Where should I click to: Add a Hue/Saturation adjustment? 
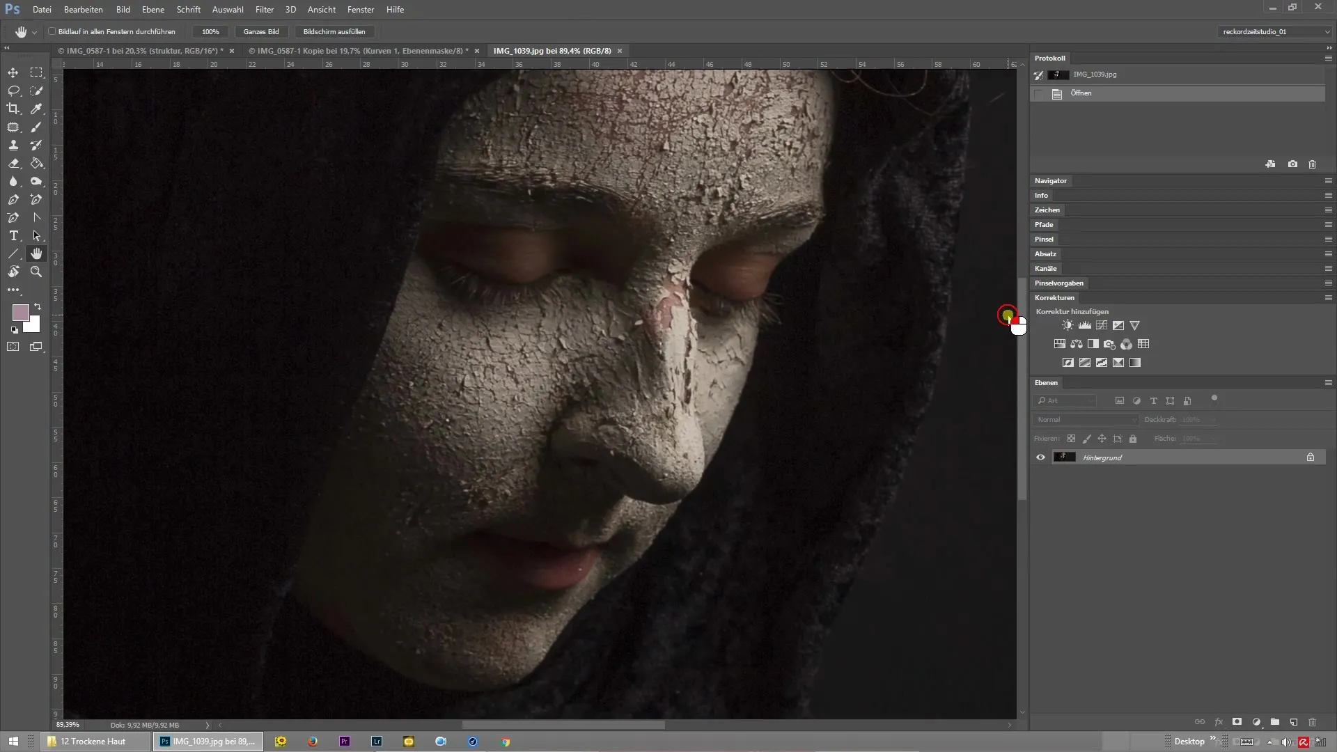coord(1059,344)
